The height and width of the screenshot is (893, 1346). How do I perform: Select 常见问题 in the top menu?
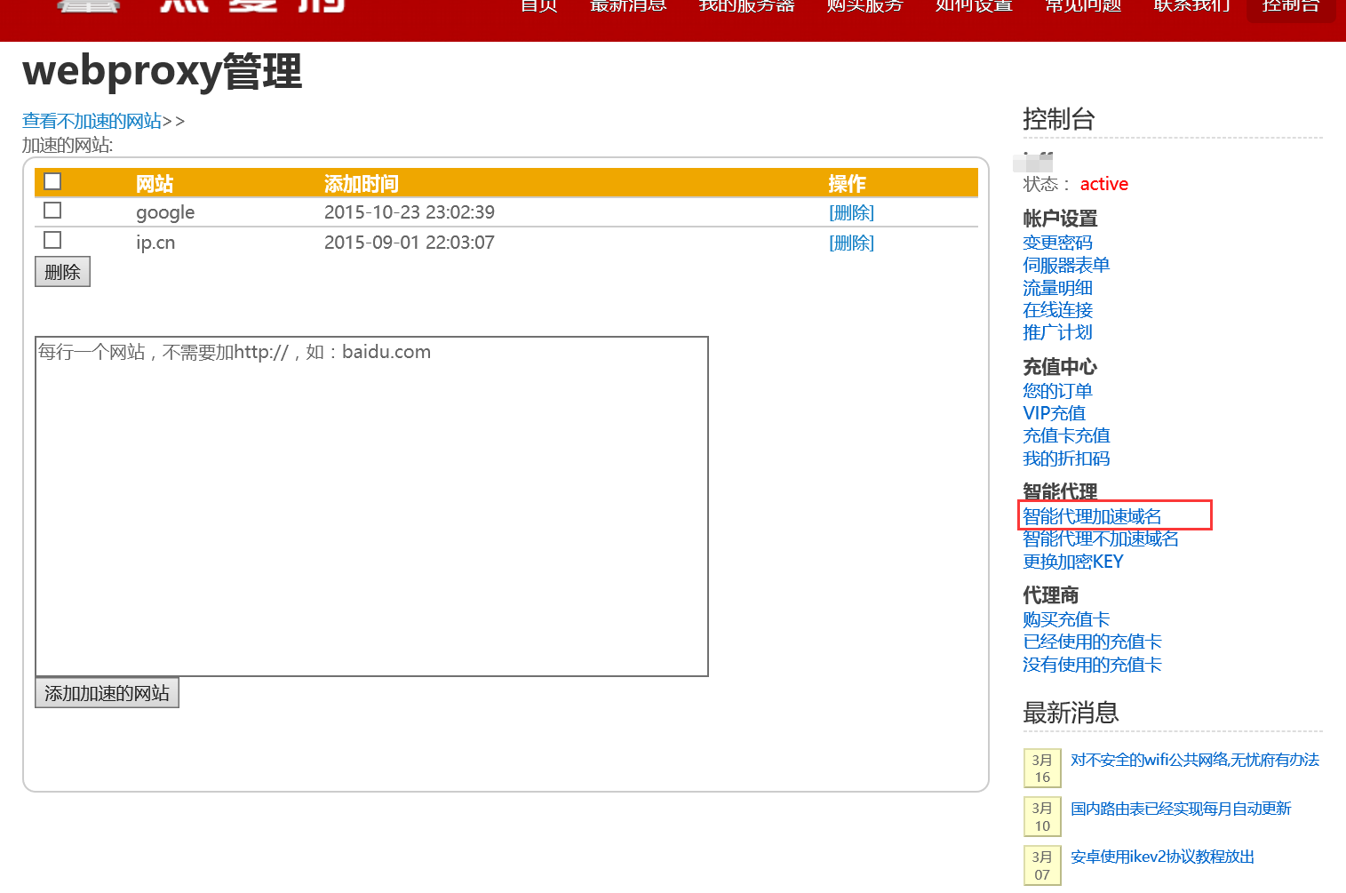pos(1082,7)
